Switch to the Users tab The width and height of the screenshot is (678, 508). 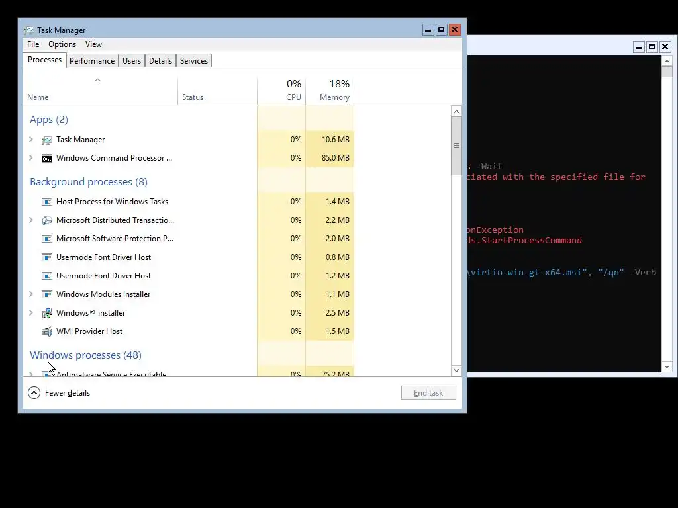pos(132,61)
